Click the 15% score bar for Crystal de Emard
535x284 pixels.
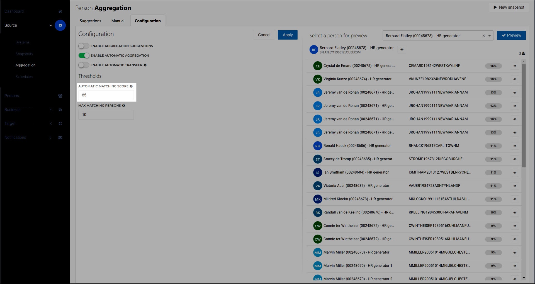[x=493, y=66]
